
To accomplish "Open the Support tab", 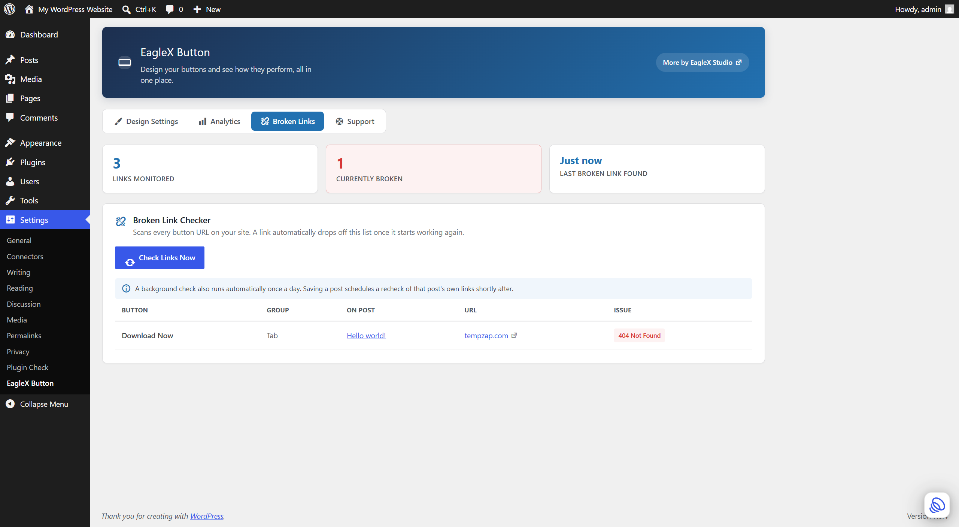I will click(355, 121).
